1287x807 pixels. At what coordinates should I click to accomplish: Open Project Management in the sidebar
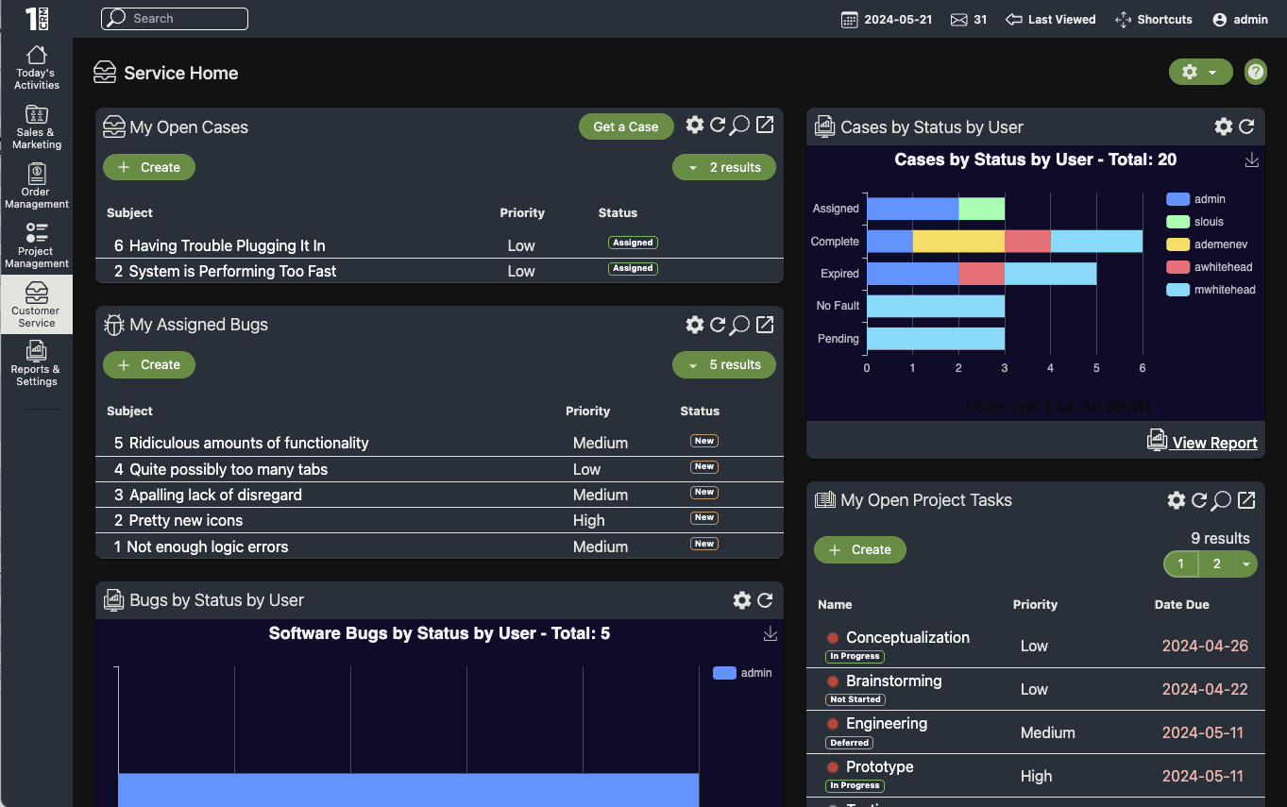click(x=37, y=245)
